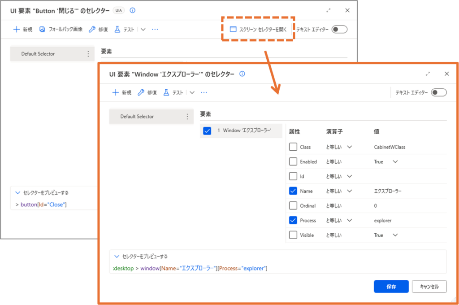The width and height of the screenshot is (459, 305).
Task: Click スクリーン セレクターを開く button
Action: [x=258, y=29]
